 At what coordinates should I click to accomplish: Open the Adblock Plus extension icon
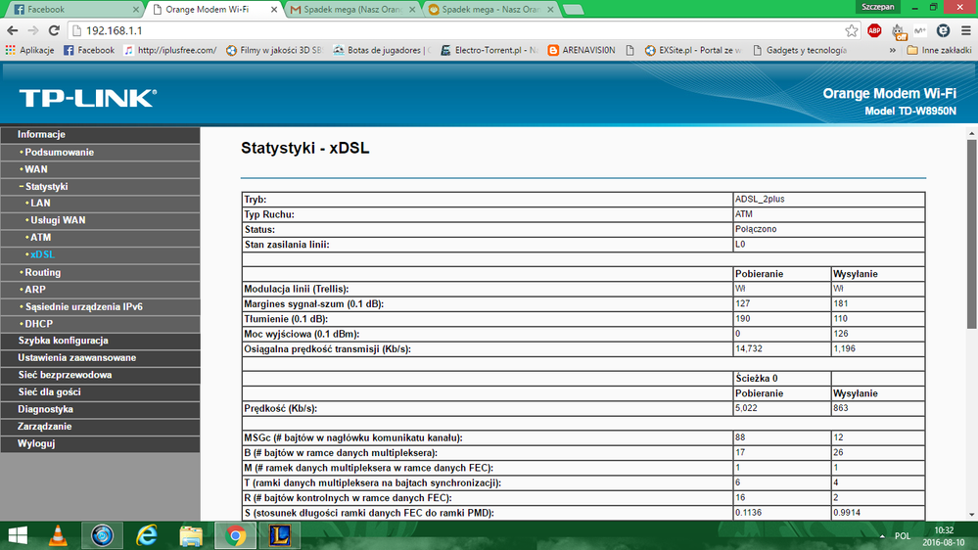point(874,30)
